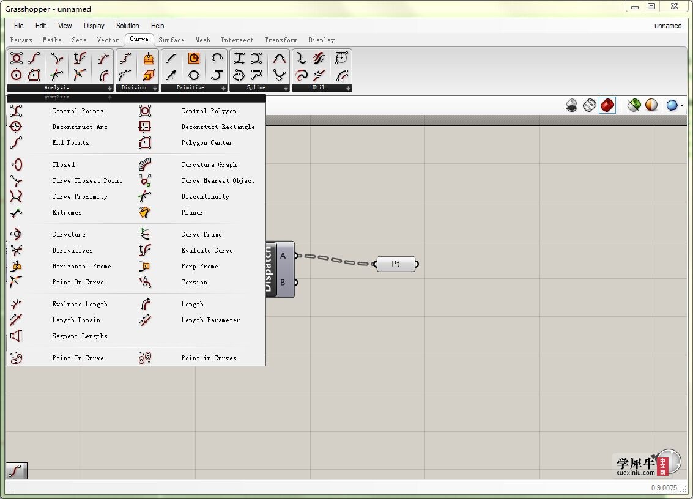Expand the Primitive panel dropdown
Viewport: 693px width, 499px height.
[x=223, y=88]
